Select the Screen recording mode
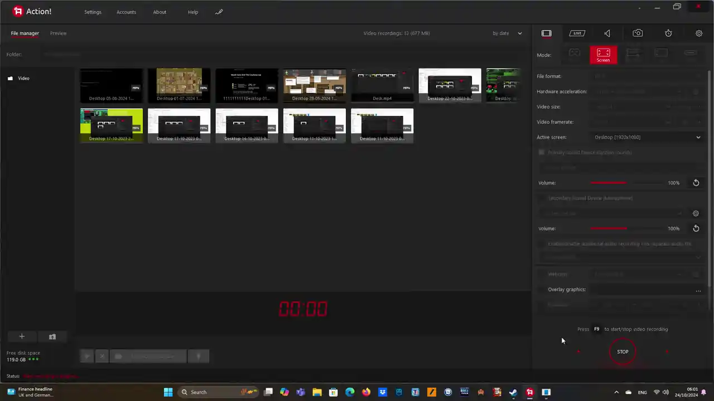Viewport: 714px width, 401px height. [604, 55]
